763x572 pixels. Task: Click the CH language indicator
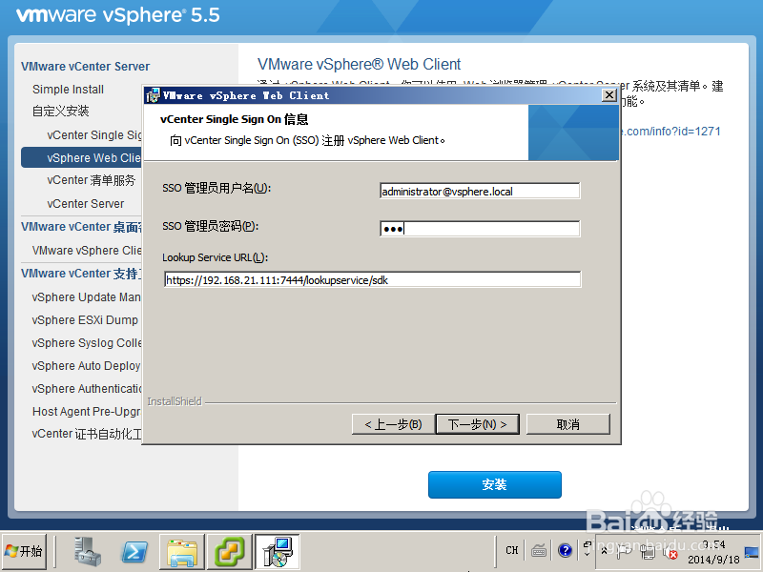point(511,551)
